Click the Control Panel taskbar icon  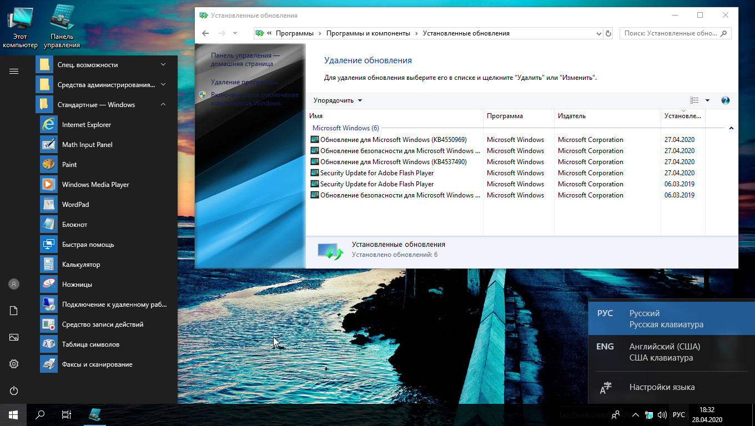click(95, 415)
